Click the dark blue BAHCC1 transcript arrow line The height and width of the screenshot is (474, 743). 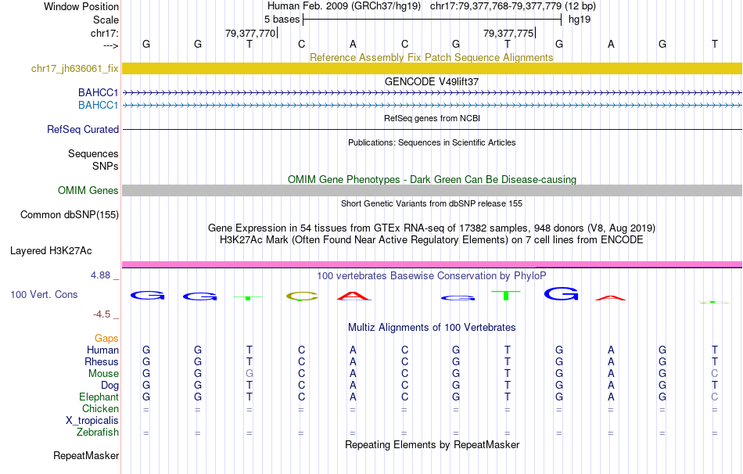point(432,92)
